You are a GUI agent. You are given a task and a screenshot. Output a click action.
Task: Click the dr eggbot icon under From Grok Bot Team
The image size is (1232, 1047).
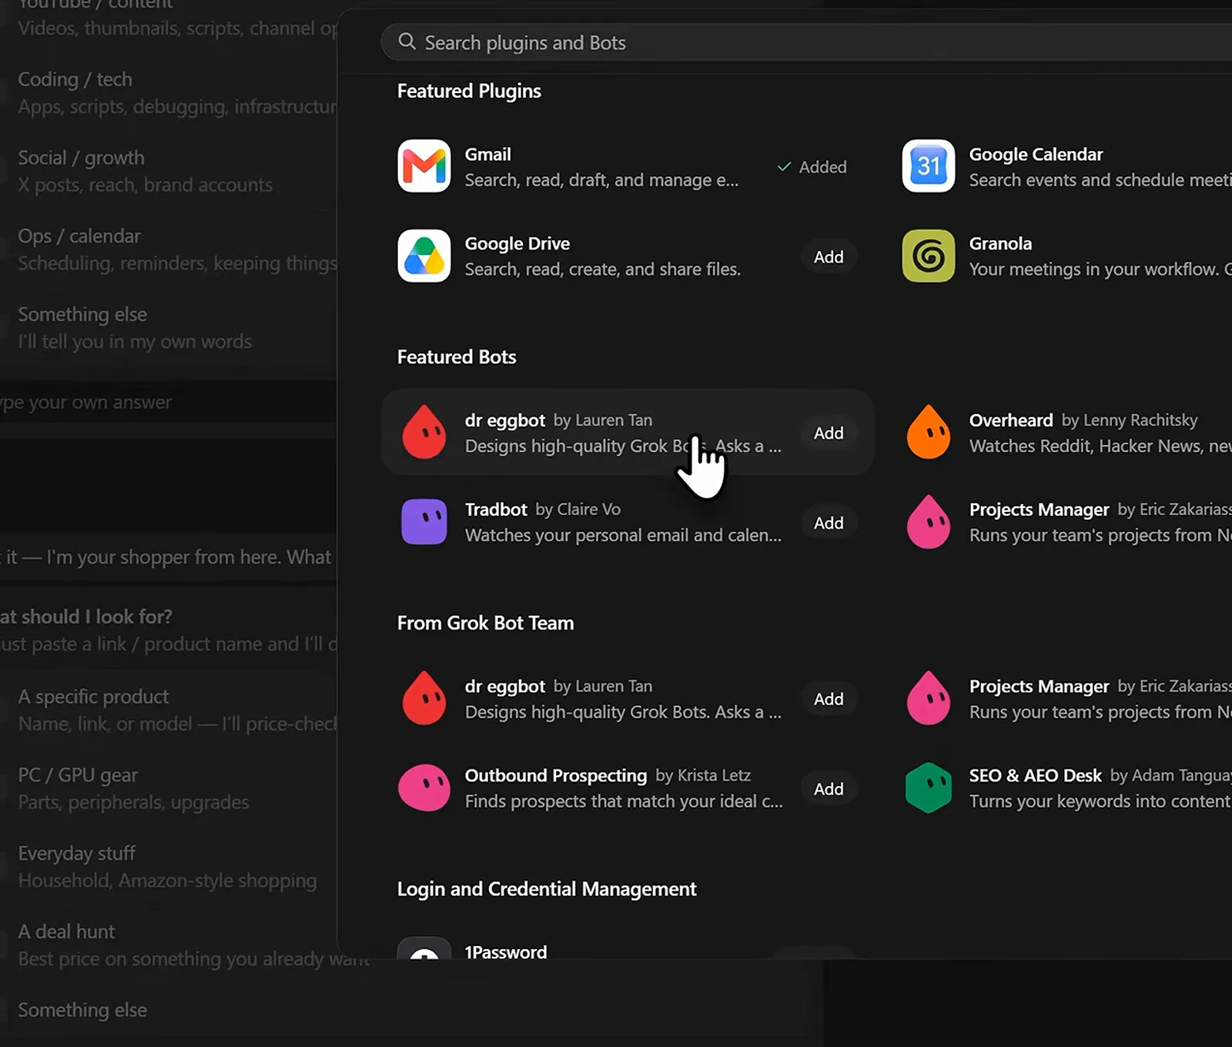pyautogui.click(x=423, y=698)
